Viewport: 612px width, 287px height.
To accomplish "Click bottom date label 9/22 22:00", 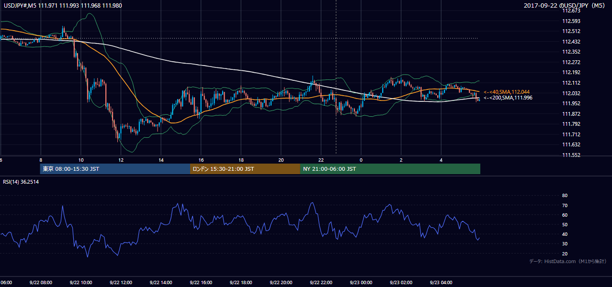I will click(x=321, y=283).
